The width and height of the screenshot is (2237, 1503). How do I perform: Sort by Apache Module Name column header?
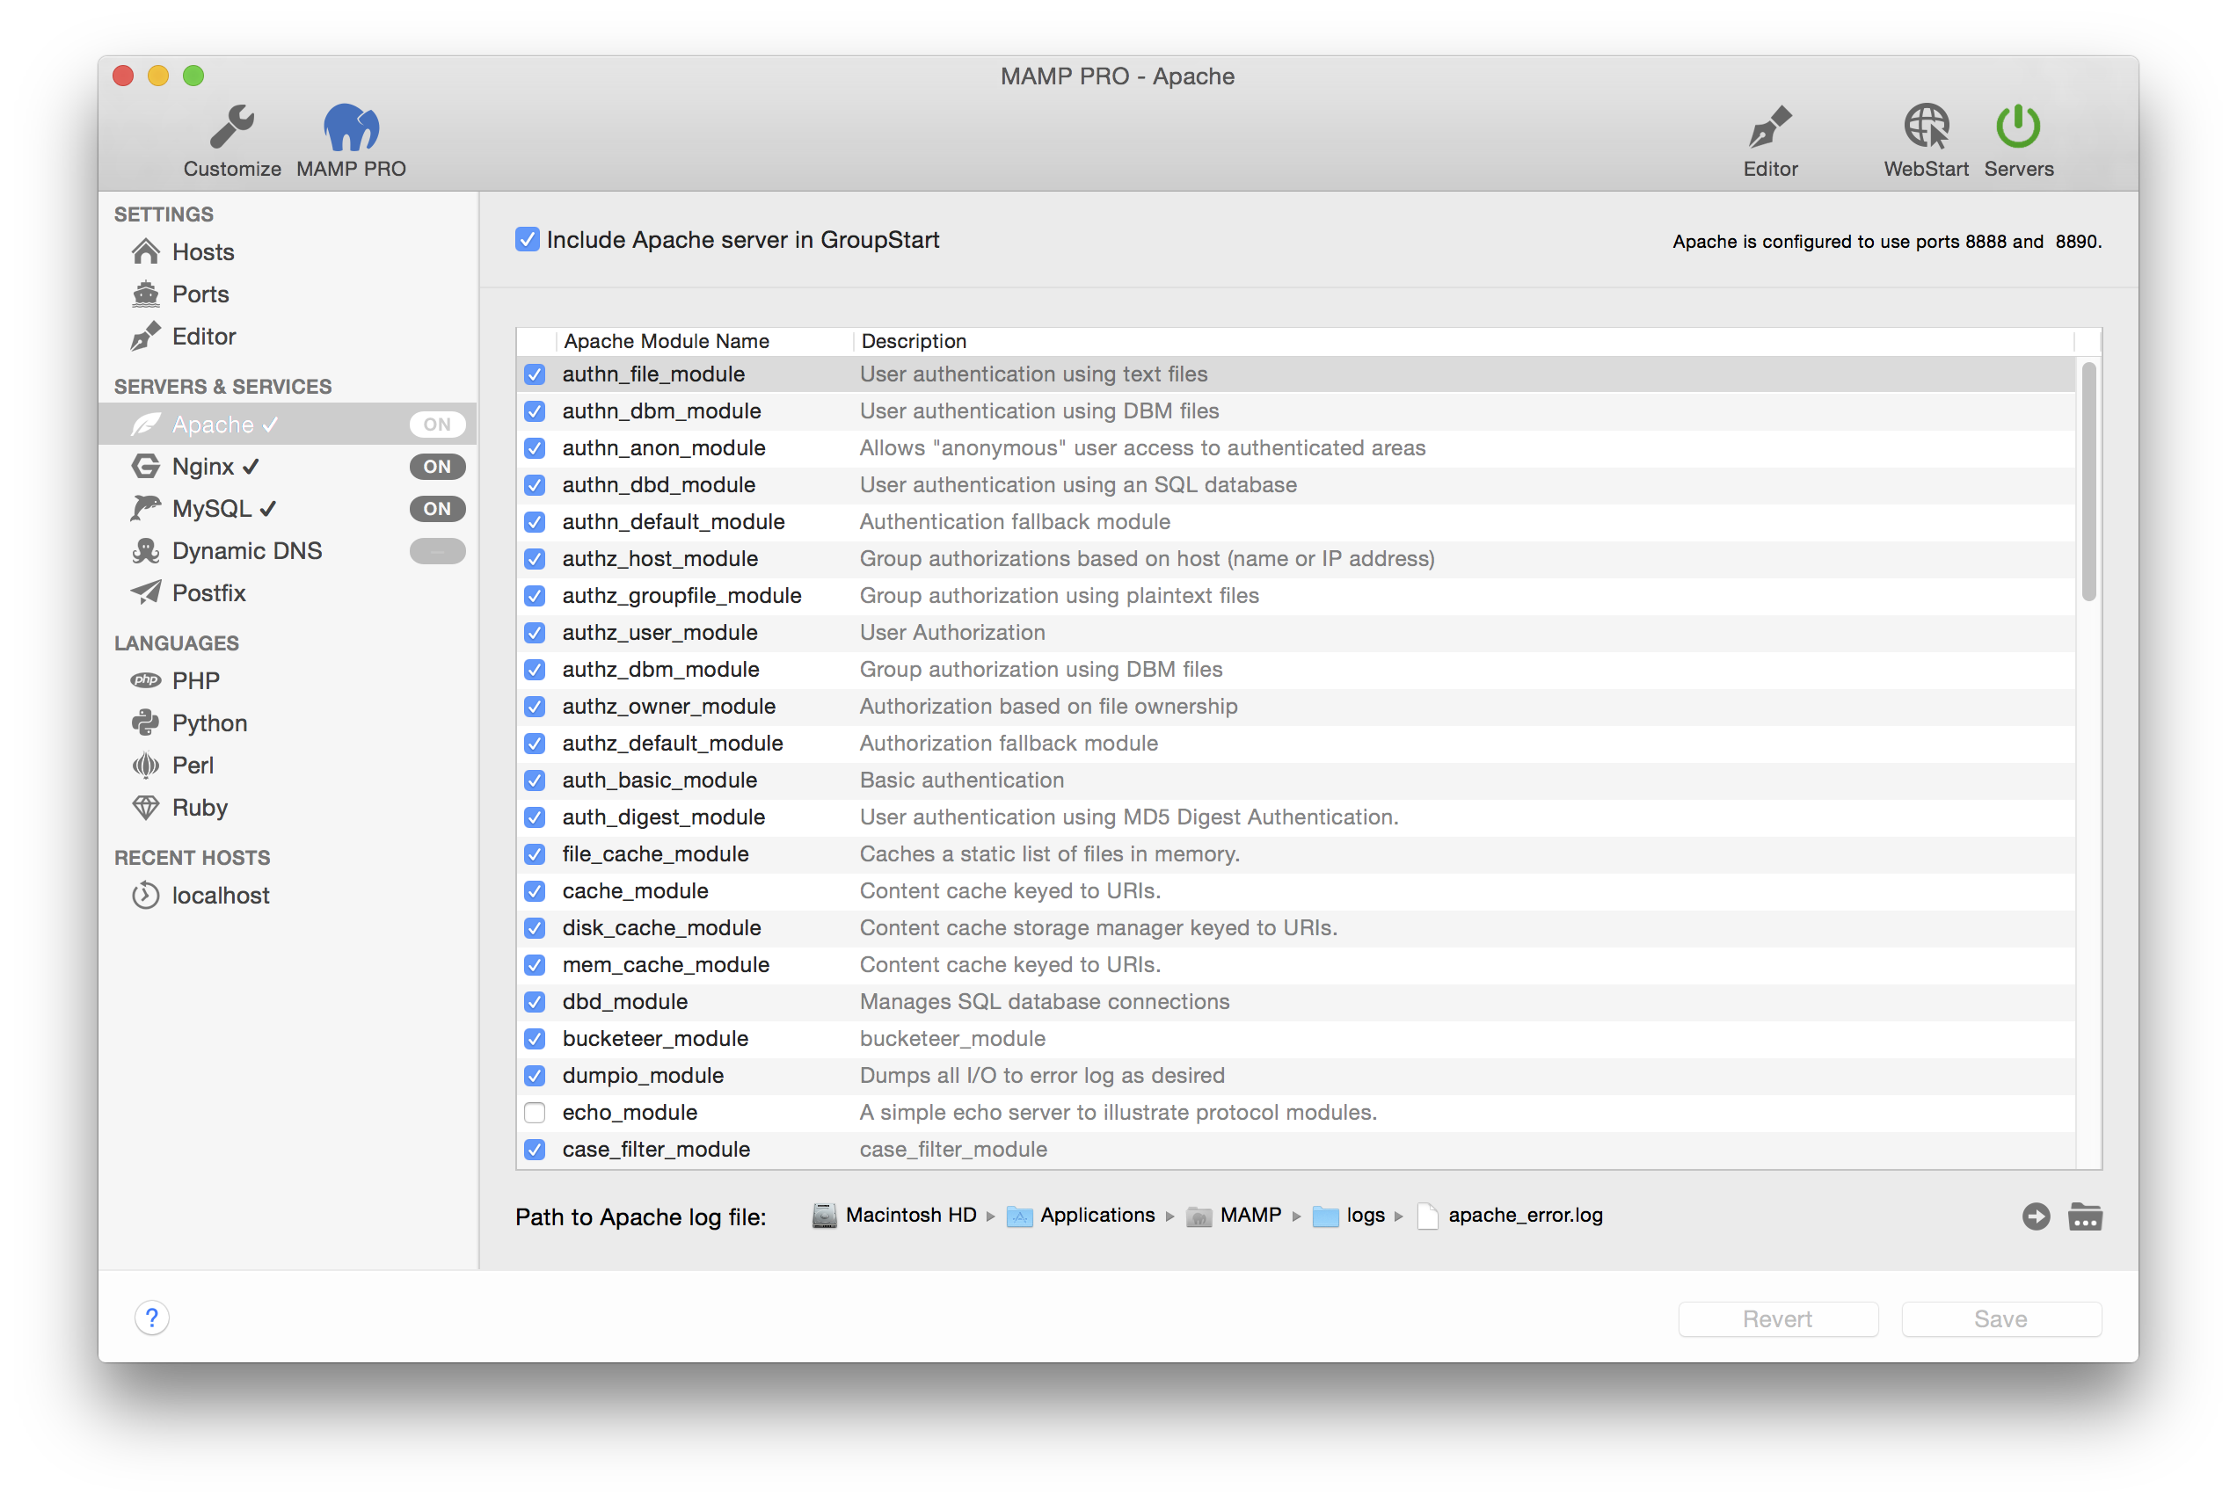coord(703,341)
